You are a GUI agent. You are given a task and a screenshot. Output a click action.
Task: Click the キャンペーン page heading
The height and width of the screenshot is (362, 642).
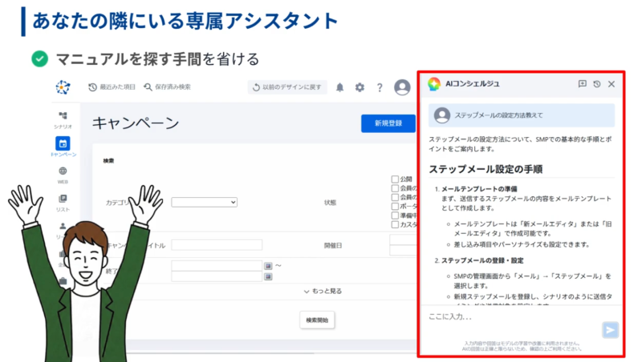[x=136, y=123]
